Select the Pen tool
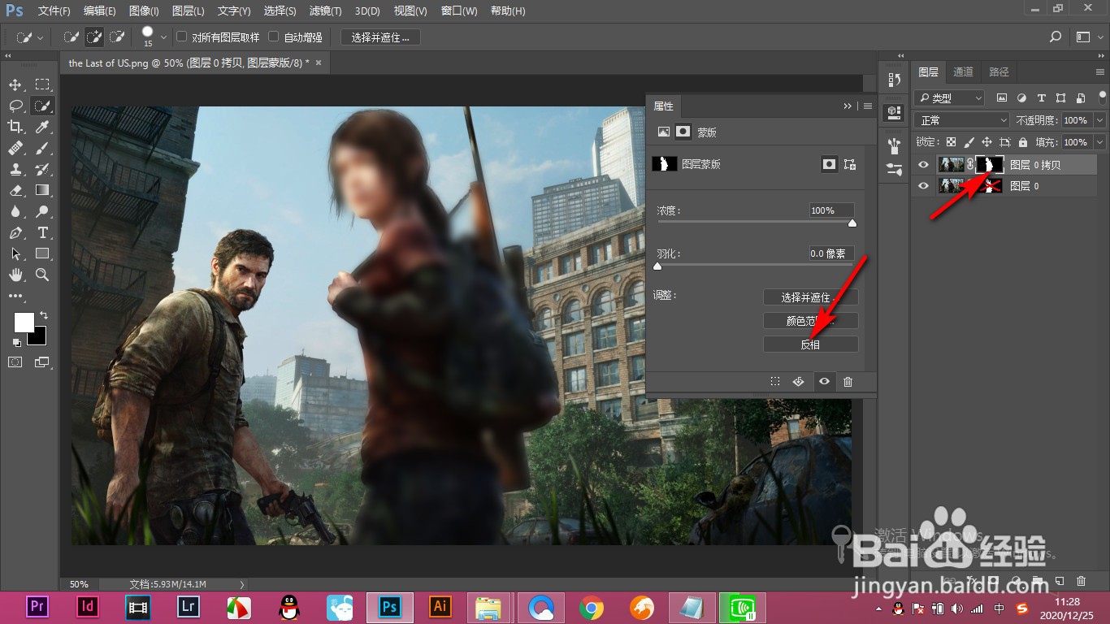 (15, 232)
